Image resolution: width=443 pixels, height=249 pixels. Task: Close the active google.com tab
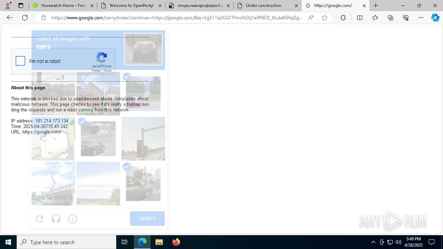tap(364, 6)
